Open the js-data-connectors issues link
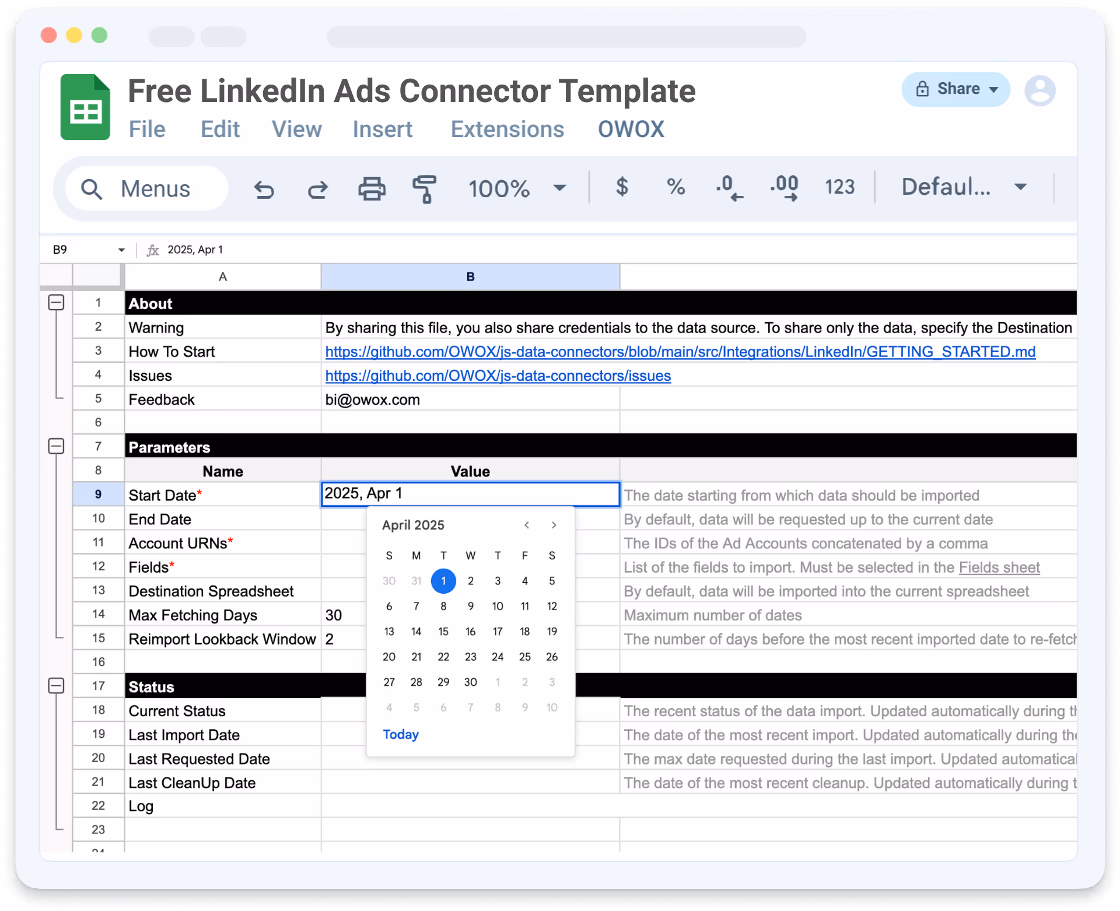1120x911 pixels. (x=498, y=376)
